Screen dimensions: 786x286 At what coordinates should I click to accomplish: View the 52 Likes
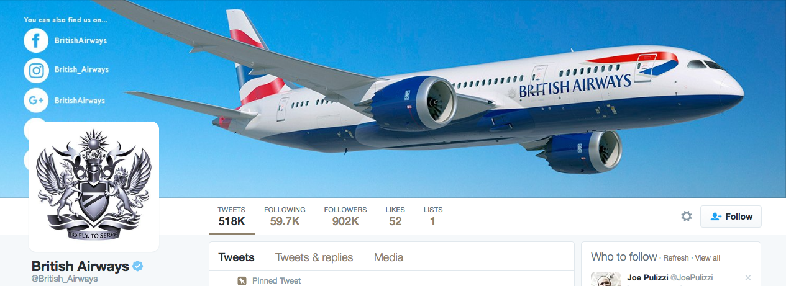pyautogui.click(x=395, y=216)
